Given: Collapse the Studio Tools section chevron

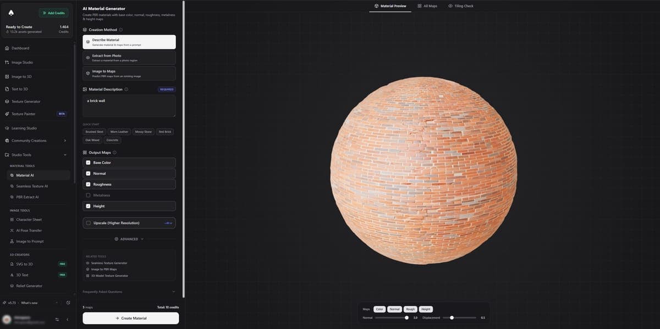Looking at the screenshot, I should coord(65,155).
